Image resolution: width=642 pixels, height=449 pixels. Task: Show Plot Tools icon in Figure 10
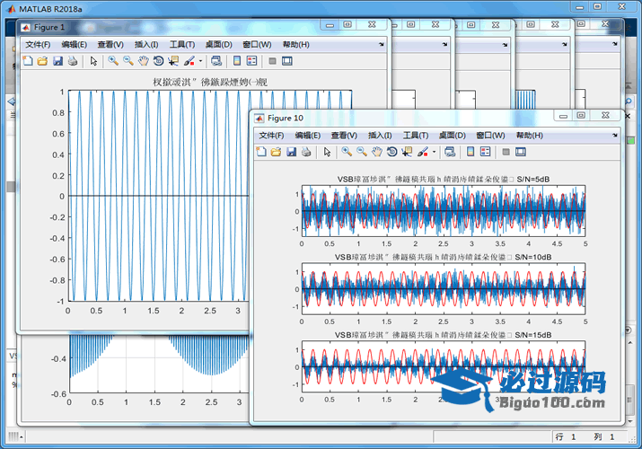[521, 152]
